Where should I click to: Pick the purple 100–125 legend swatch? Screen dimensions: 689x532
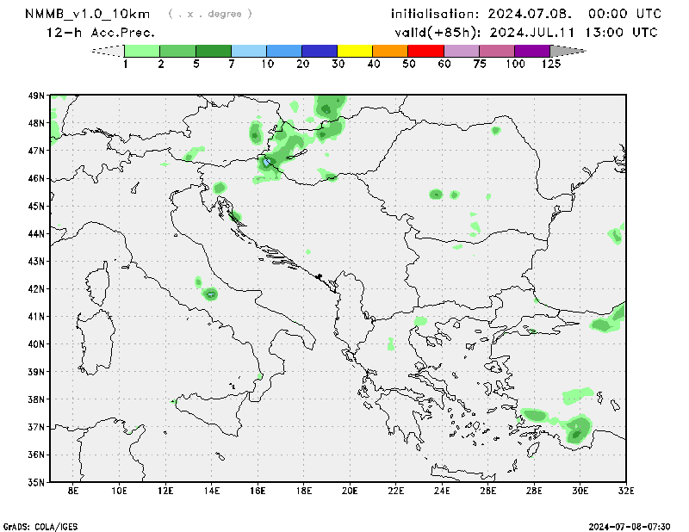click(x=532, y=52)
